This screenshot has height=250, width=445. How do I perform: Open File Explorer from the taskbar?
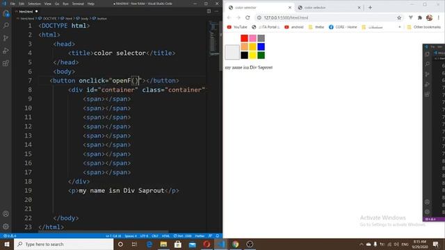click(x=163, y=244)
